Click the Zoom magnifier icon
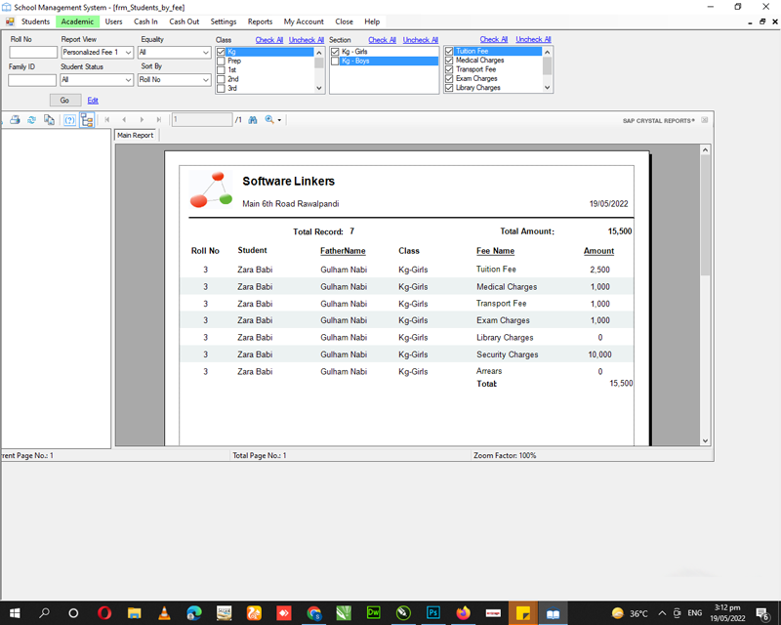The image size is (781, 625). pyautogui.click(x=269, y=120)
